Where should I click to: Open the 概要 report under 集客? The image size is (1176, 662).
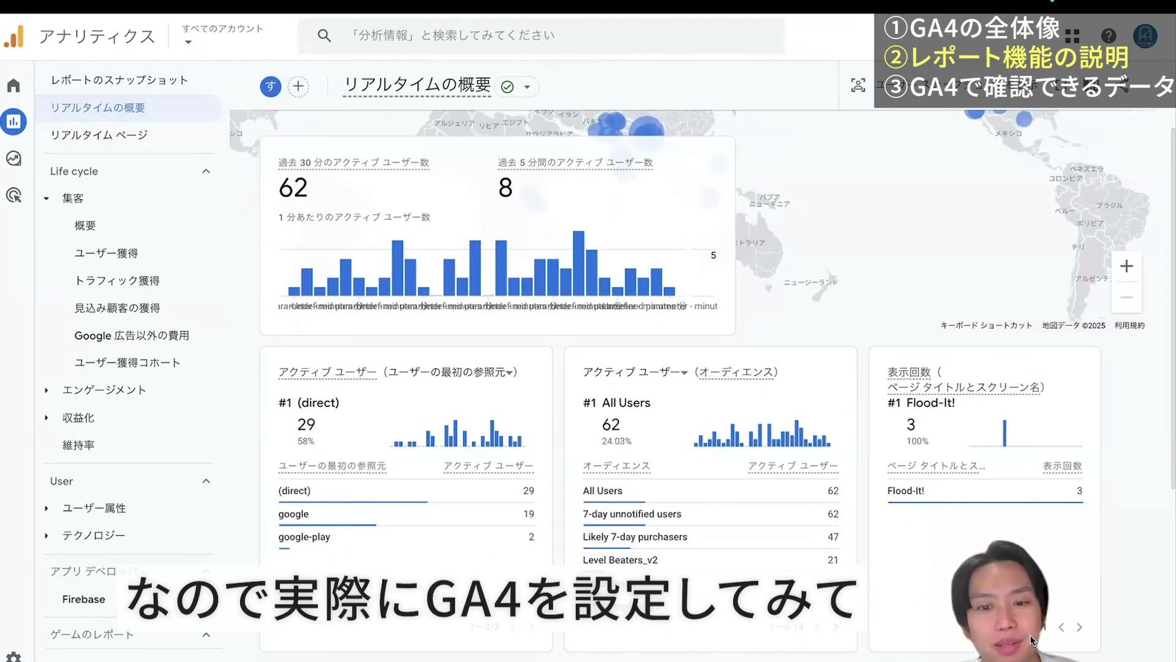click(85, 226)
